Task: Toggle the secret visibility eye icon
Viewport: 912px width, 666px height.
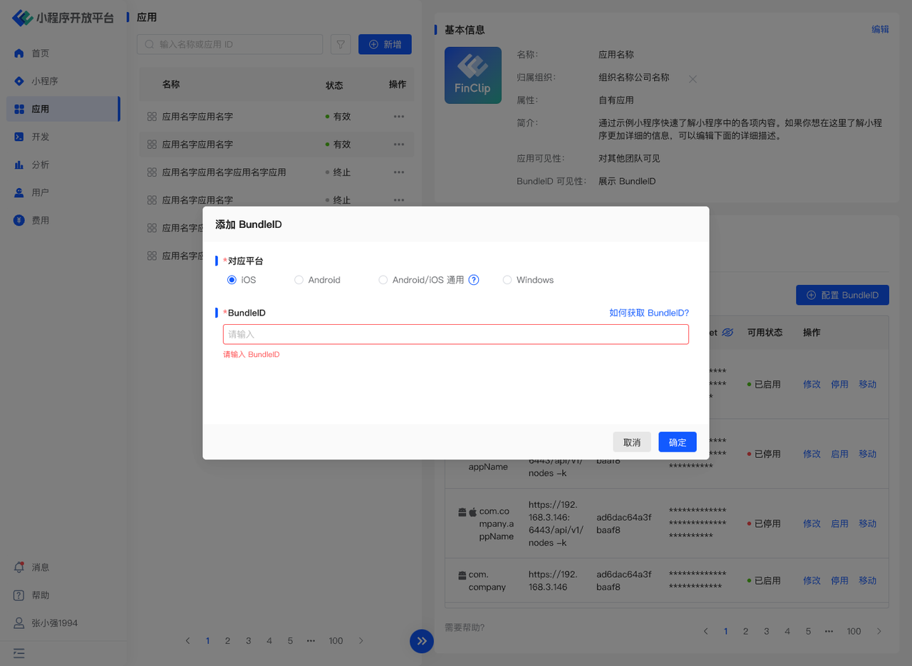Action: click(727, 333)
